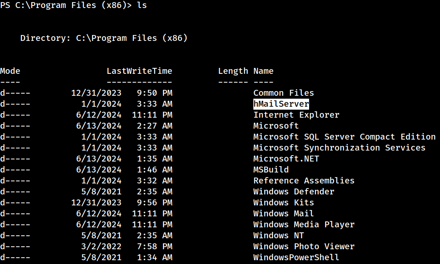Click the Windows Kits folder name

tap(283, 202)
